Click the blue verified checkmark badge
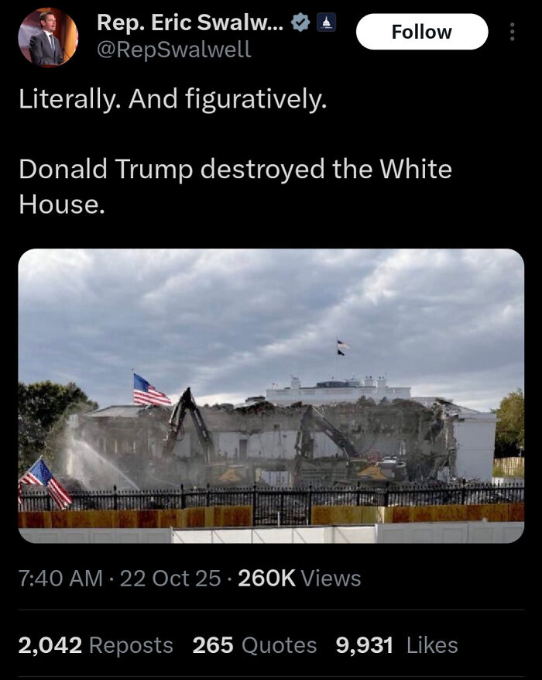542x680 pixels. (300, 22)
